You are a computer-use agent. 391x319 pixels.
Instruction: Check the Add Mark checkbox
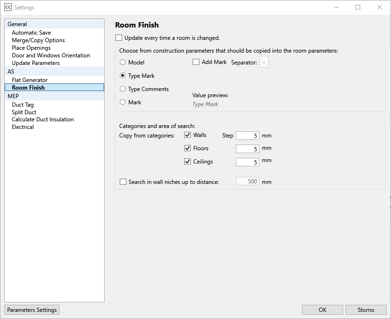pyautogui.click(x=196, y=62)
